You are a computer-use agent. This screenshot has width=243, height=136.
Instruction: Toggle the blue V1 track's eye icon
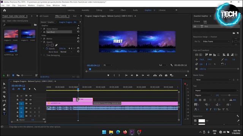tap(30, 104)
